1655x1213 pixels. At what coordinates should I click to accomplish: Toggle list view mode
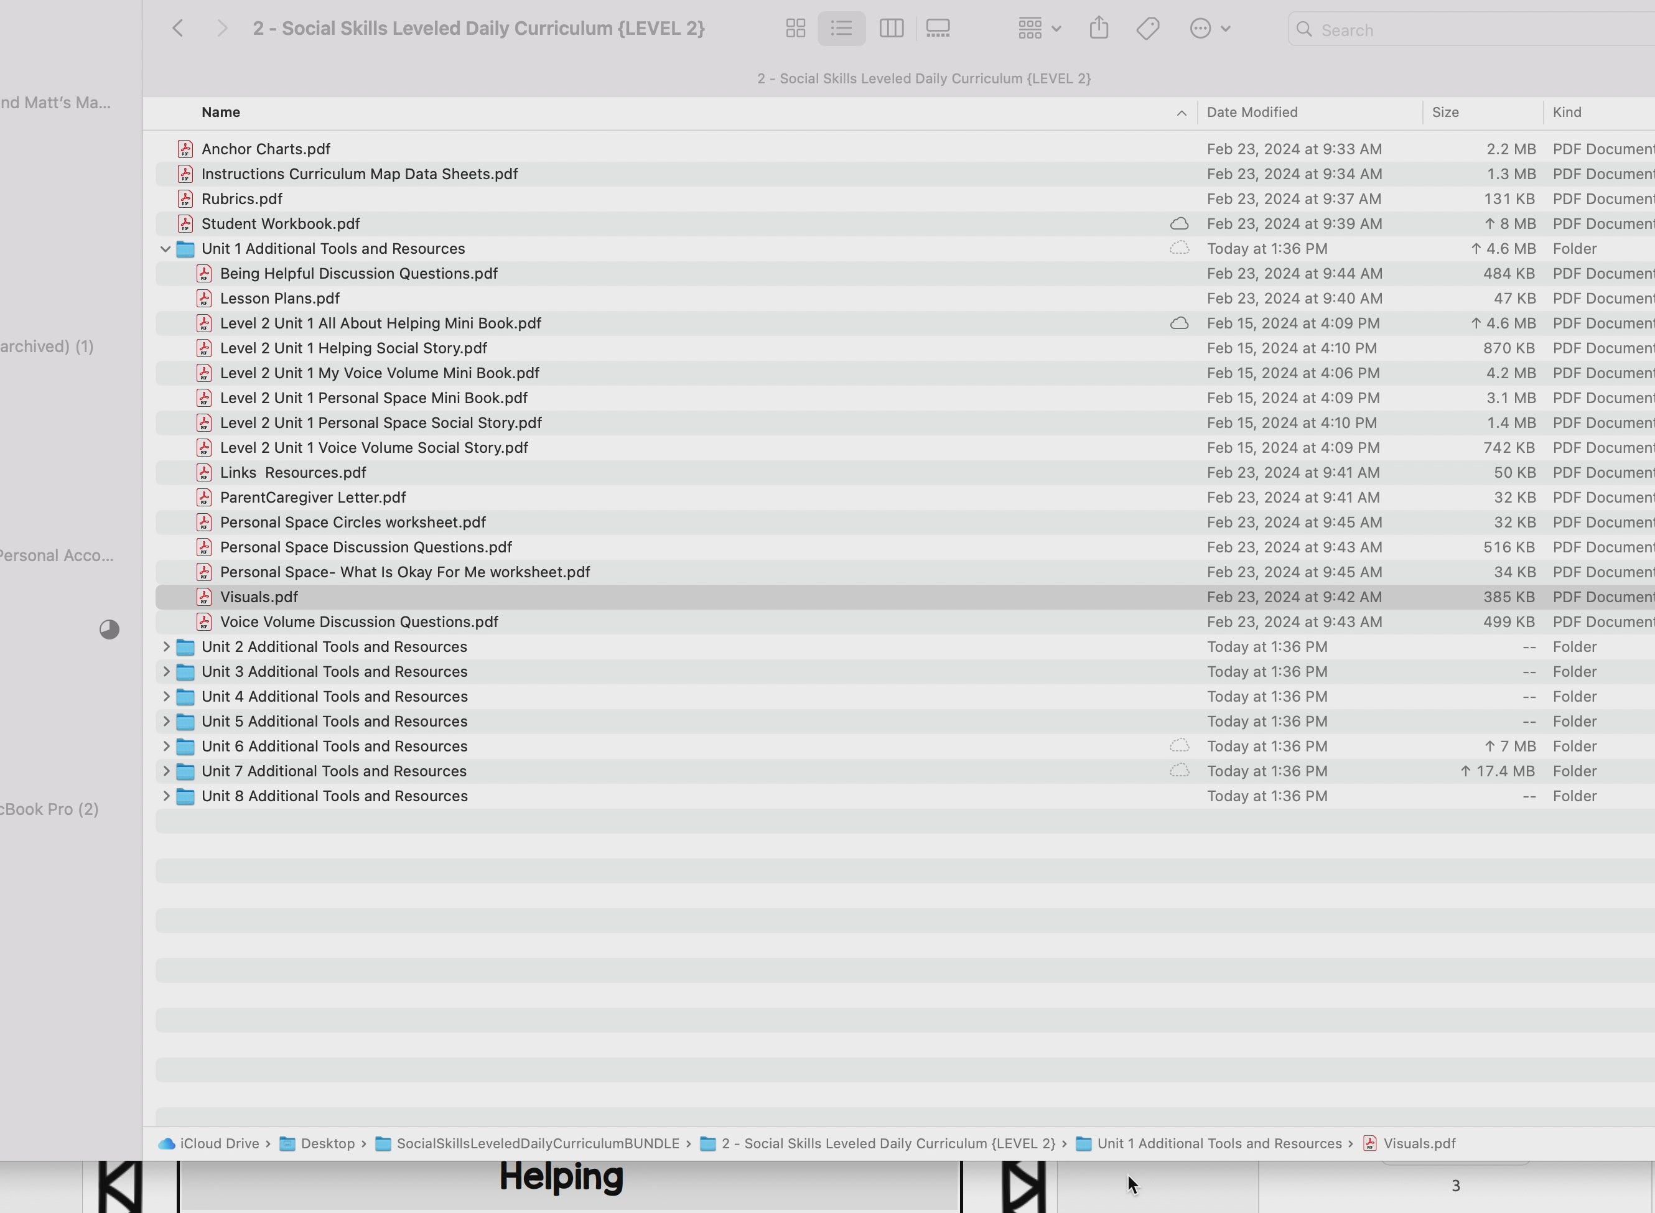click(x=841, y=29)
